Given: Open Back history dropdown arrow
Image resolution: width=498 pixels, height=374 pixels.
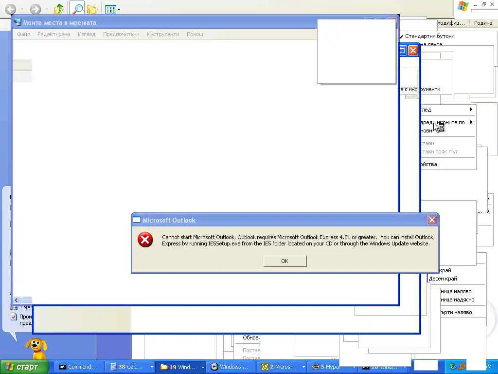Looking at the screenshot, I should (22, 9).
